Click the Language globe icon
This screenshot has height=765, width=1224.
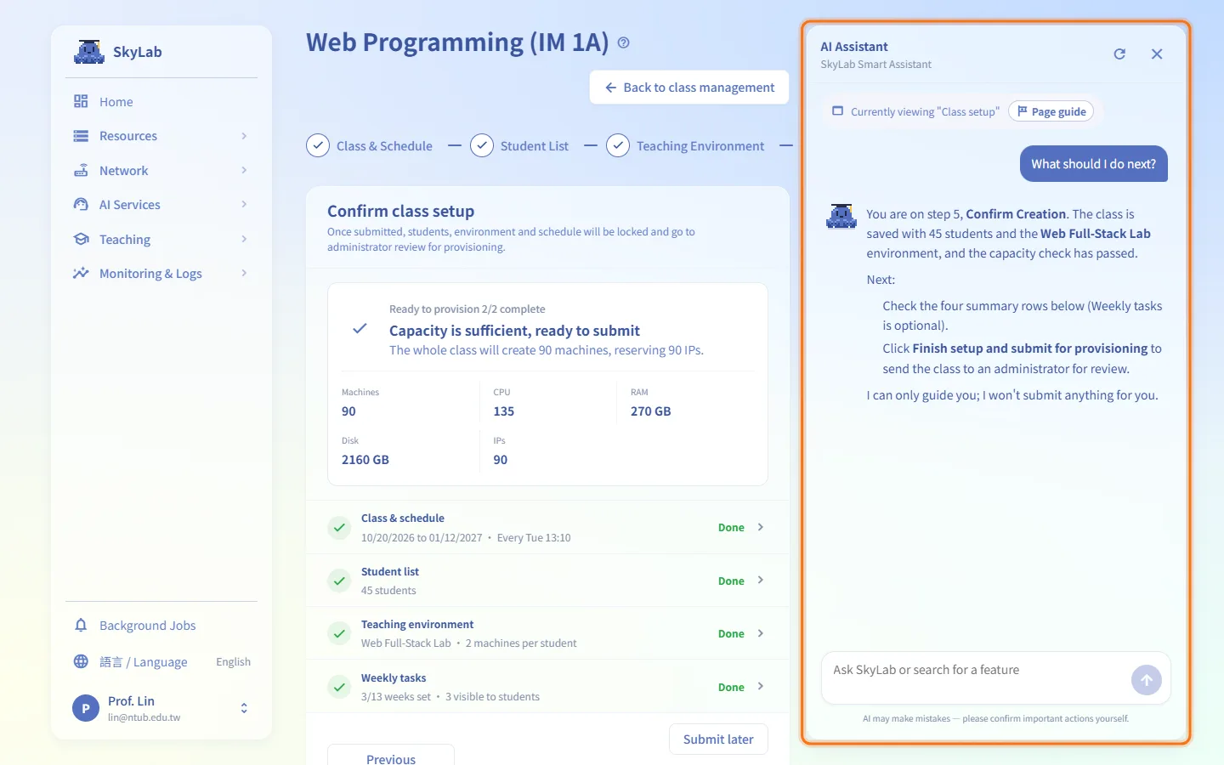click(81, 661)
